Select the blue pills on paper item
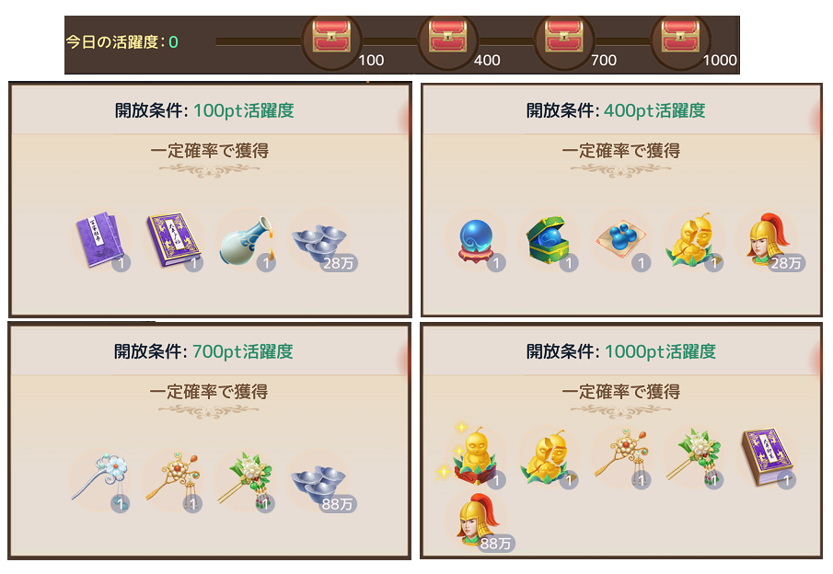This screenshot has height=574, width=833. coord(621,240)
